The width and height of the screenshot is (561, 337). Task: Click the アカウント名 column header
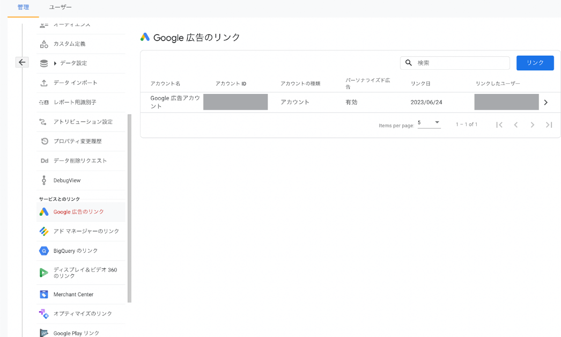tap(165, 83)
